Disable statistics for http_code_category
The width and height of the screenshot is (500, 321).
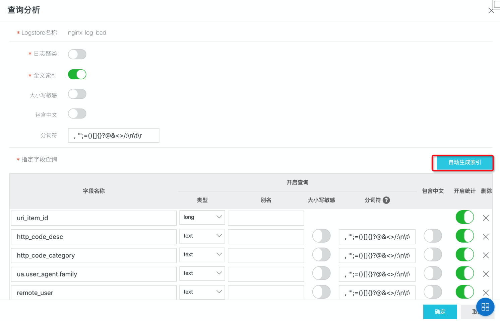pyautogui.click(x=464, y=255)
